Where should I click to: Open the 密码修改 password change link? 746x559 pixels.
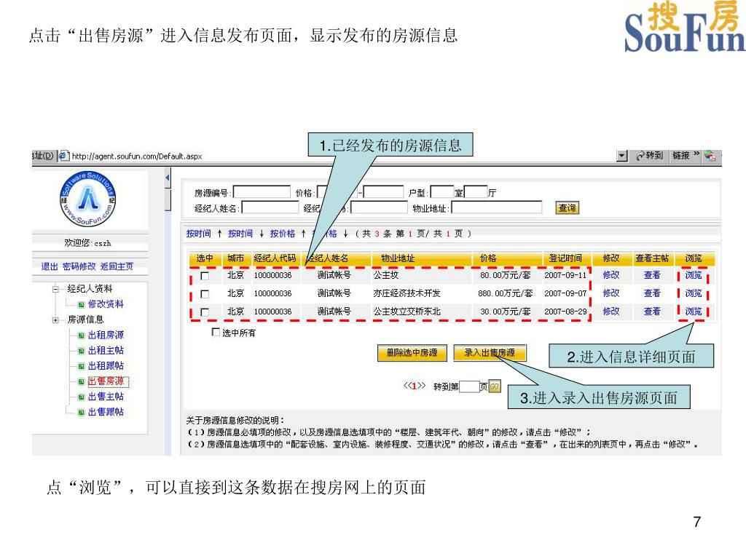79,266
